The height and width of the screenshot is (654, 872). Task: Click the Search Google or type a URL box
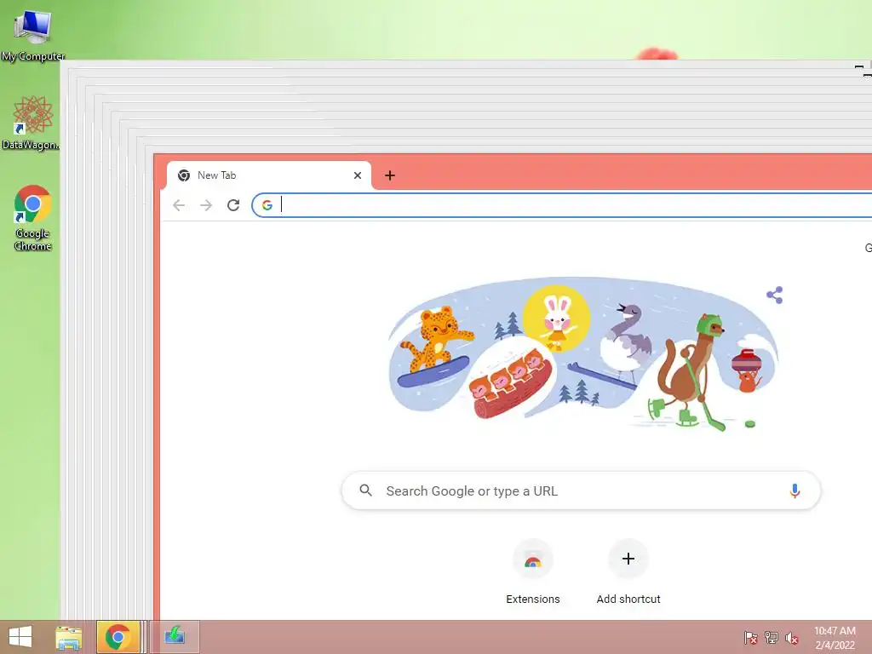click(581, 490)
